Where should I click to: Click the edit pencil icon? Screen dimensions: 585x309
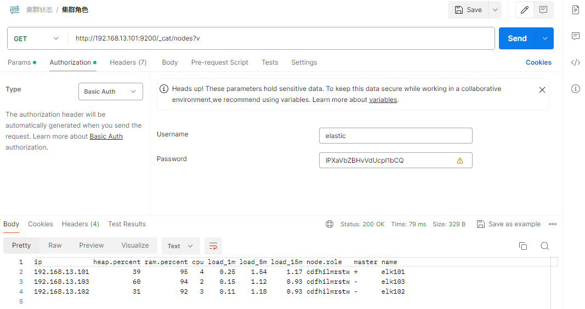click(525, 10)
